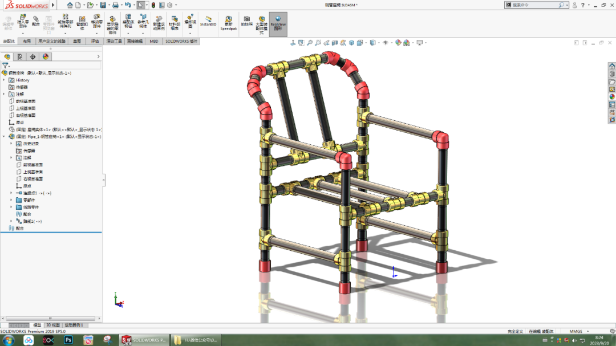Viewport: 616px width, 346px height.
Task: Expand the History folder in the tree
Action: click(x=4, y=80)
